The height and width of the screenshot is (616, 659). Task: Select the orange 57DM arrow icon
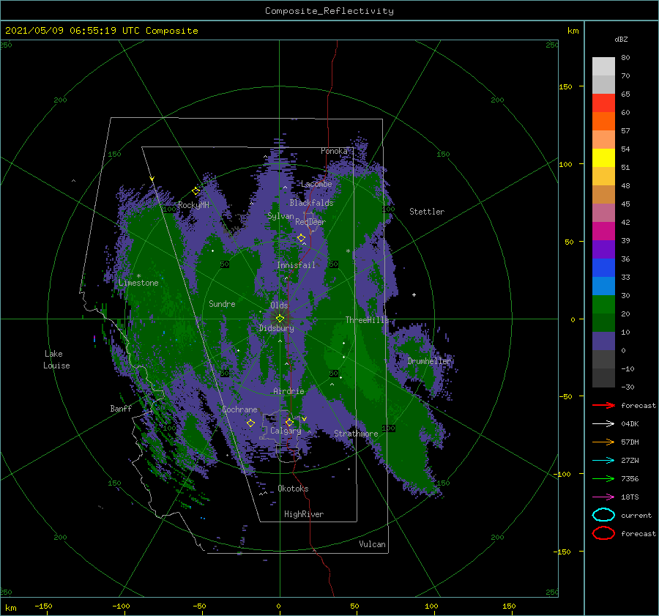603,442
